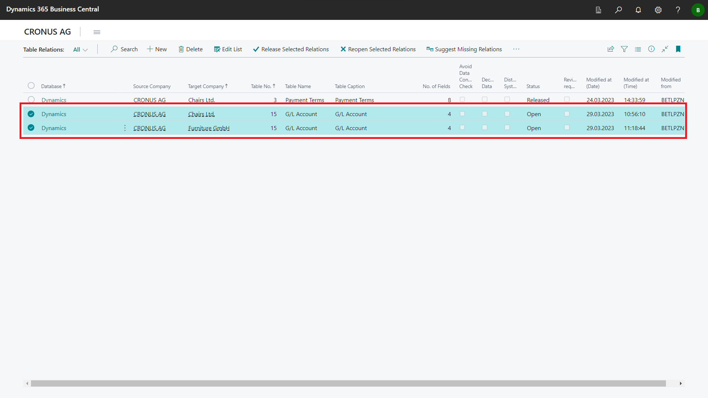Click Search in the action bar
This screenshot has width=708, height=398.
[x=124, y=49]
